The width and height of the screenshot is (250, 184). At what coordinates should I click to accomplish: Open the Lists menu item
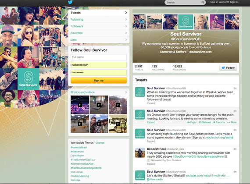(99, 40)
